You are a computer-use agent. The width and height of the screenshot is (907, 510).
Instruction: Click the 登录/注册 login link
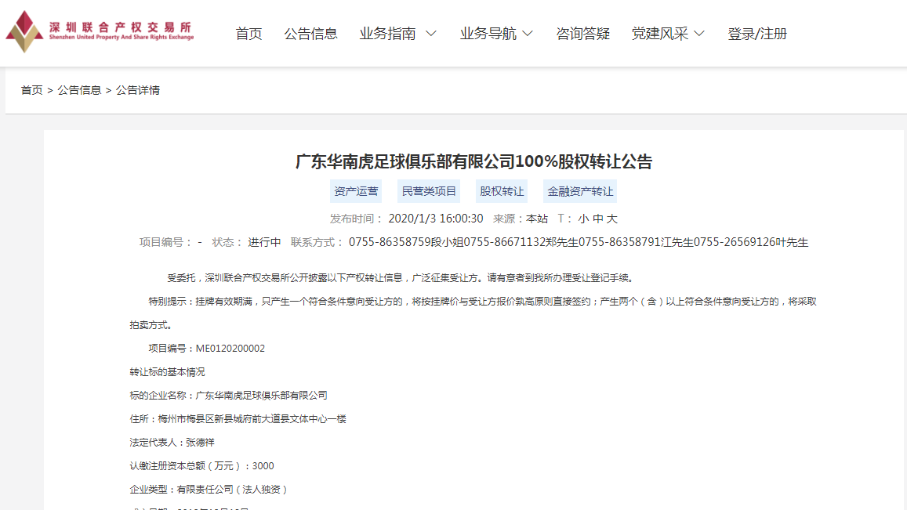[x=756, y=34]
